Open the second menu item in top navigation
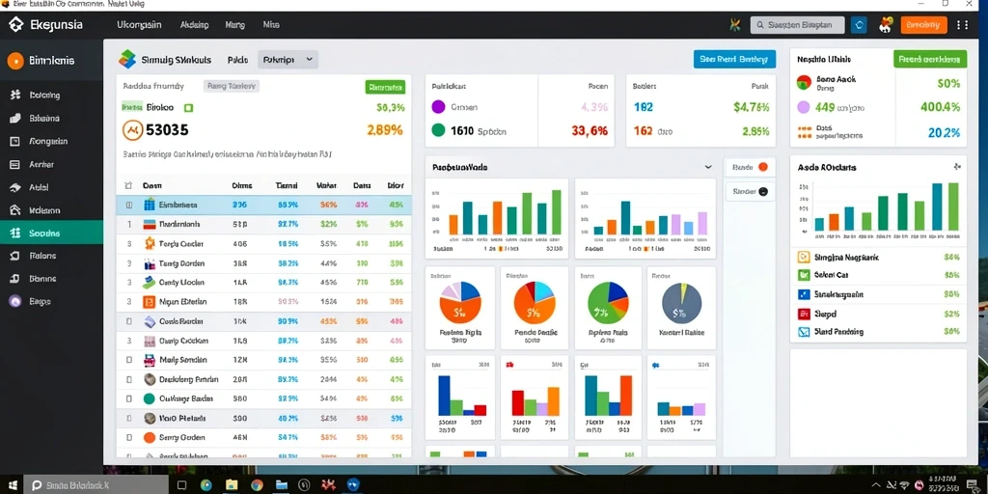 tap(194, 25)
